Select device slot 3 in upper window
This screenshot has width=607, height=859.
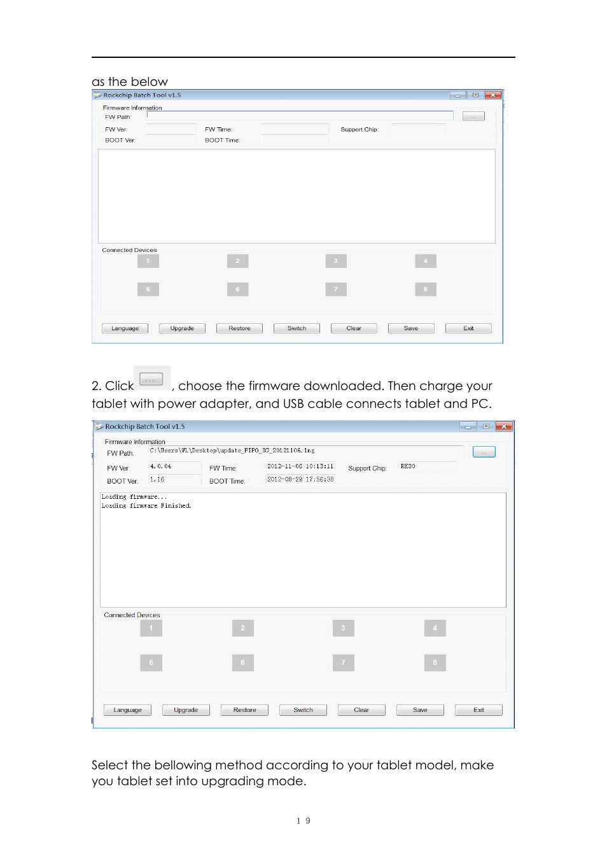pyautogui.click(x=336, y=261)
